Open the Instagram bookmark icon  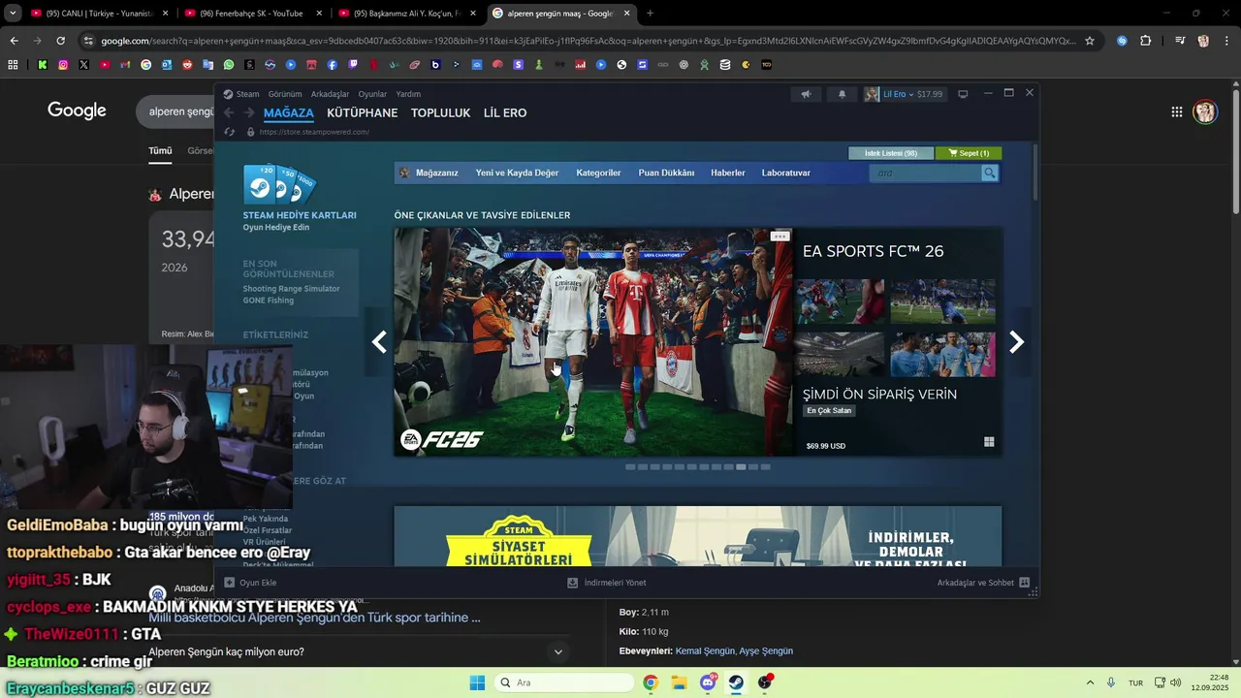click(x=63, y=65)
